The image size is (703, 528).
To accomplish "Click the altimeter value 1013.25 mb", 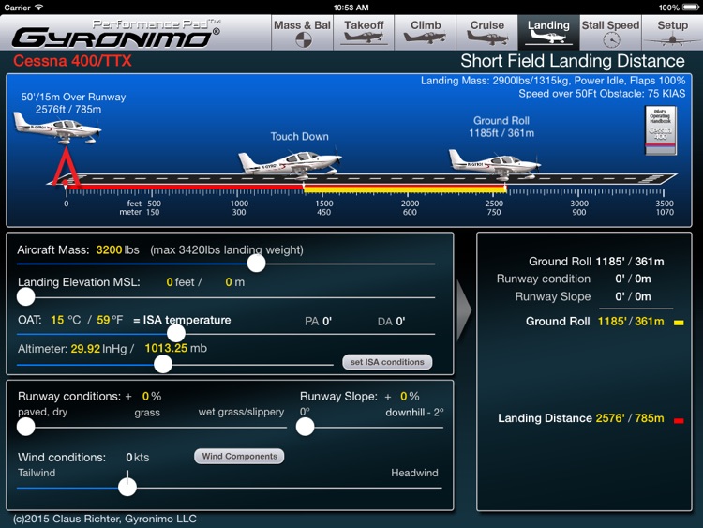I will [176, 348].
